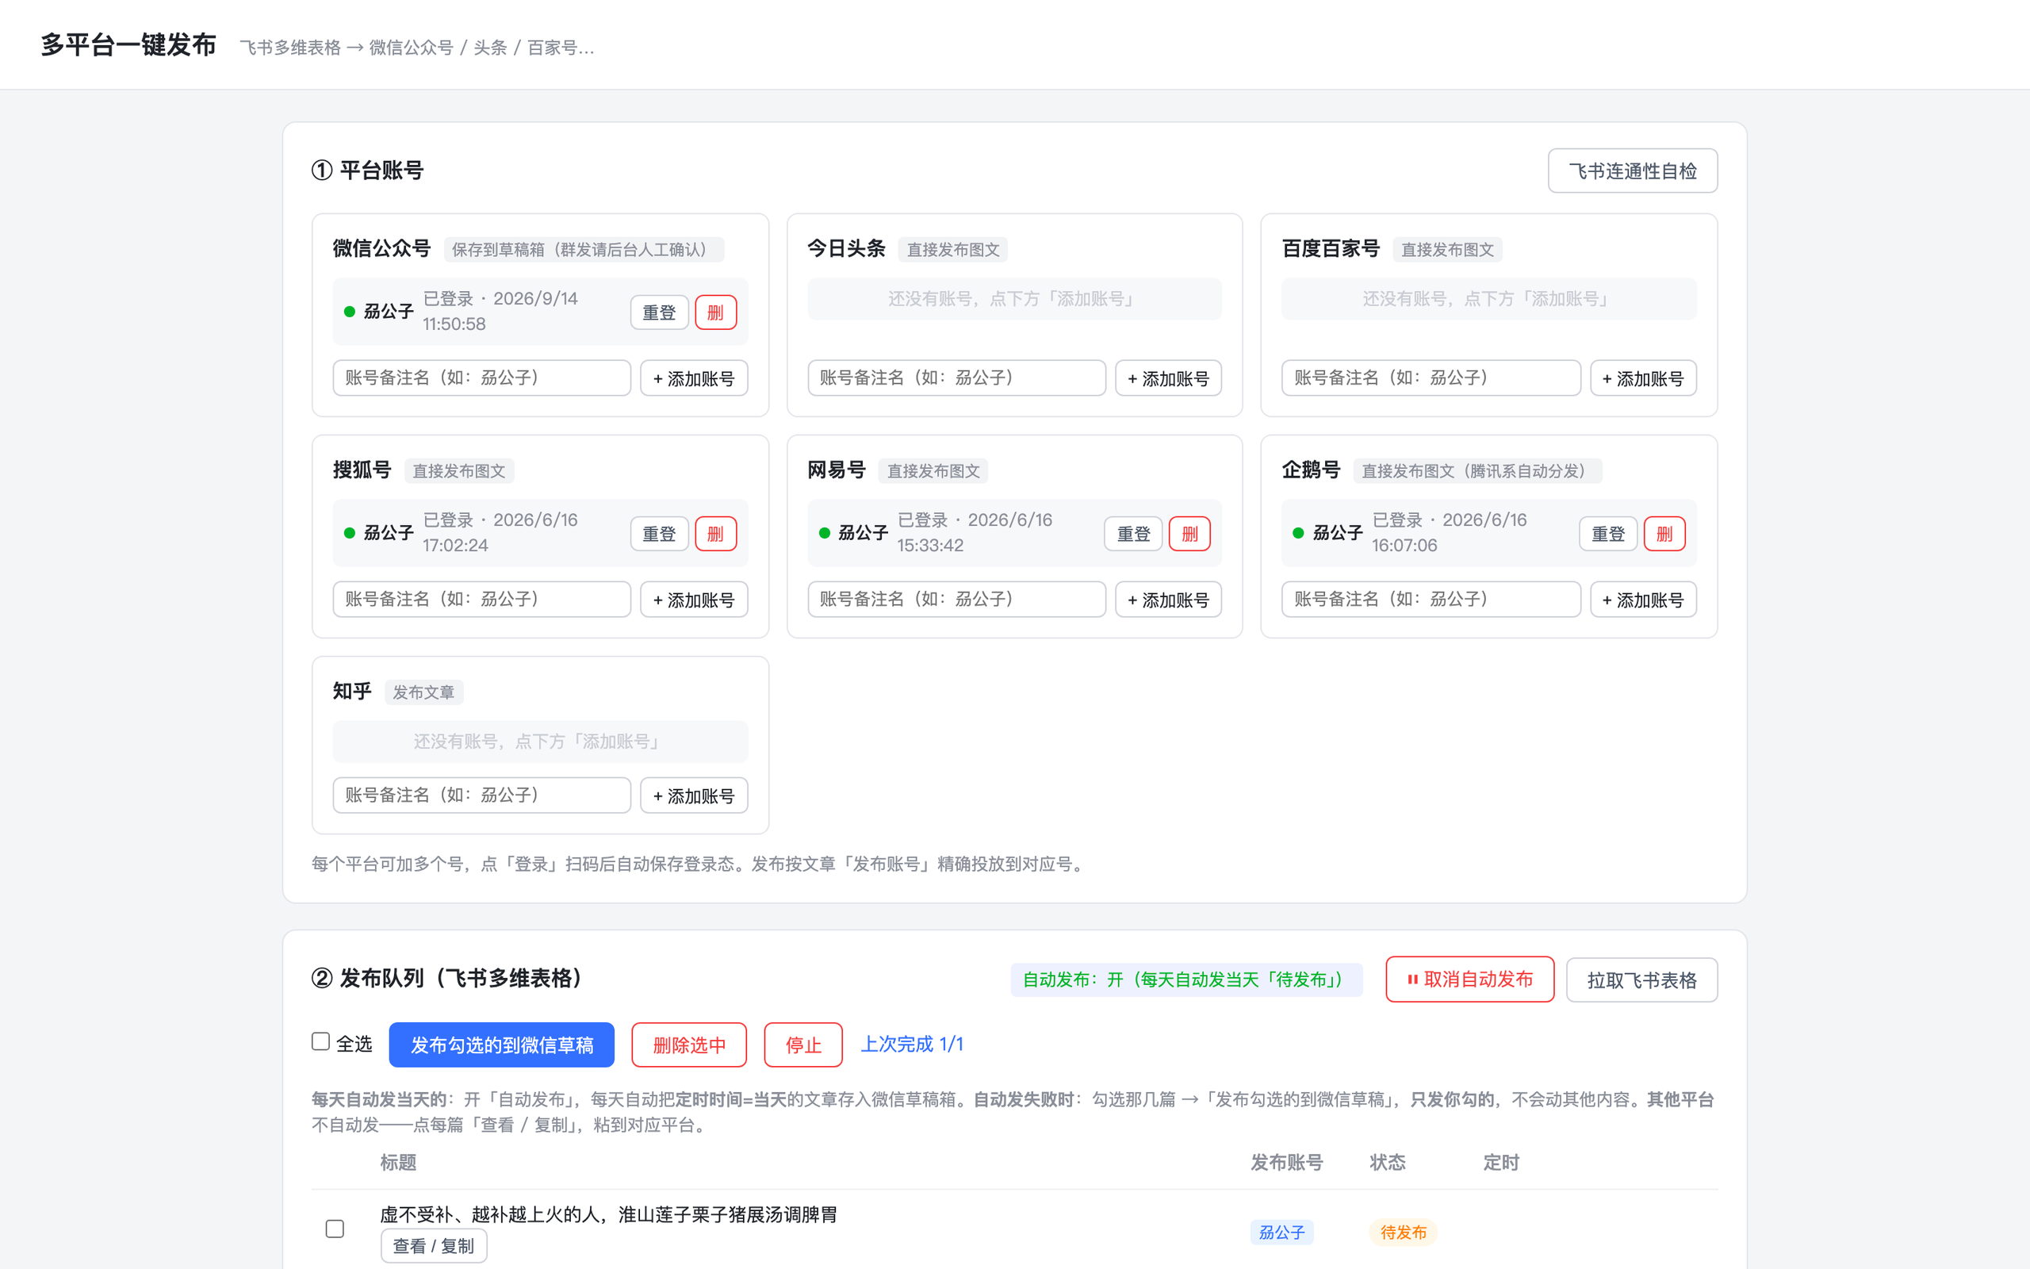
Task: Add an account under 知乎
Action: pos(694,795)
